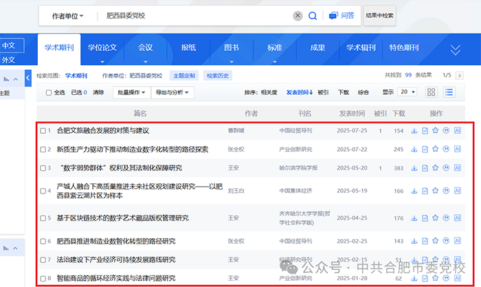Switch to the 图书 tab

[x=232, y=47]
